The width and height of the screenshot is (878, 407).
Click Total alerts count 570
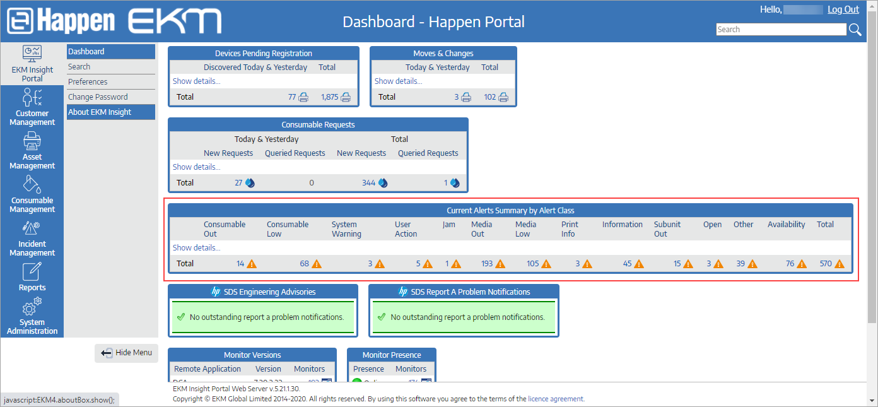[x=826, y=264]
